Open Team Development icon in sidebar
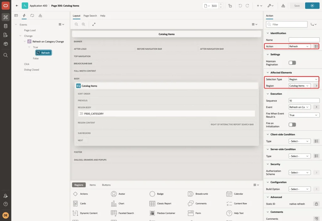The image size is (322, 221). (6, 35)
